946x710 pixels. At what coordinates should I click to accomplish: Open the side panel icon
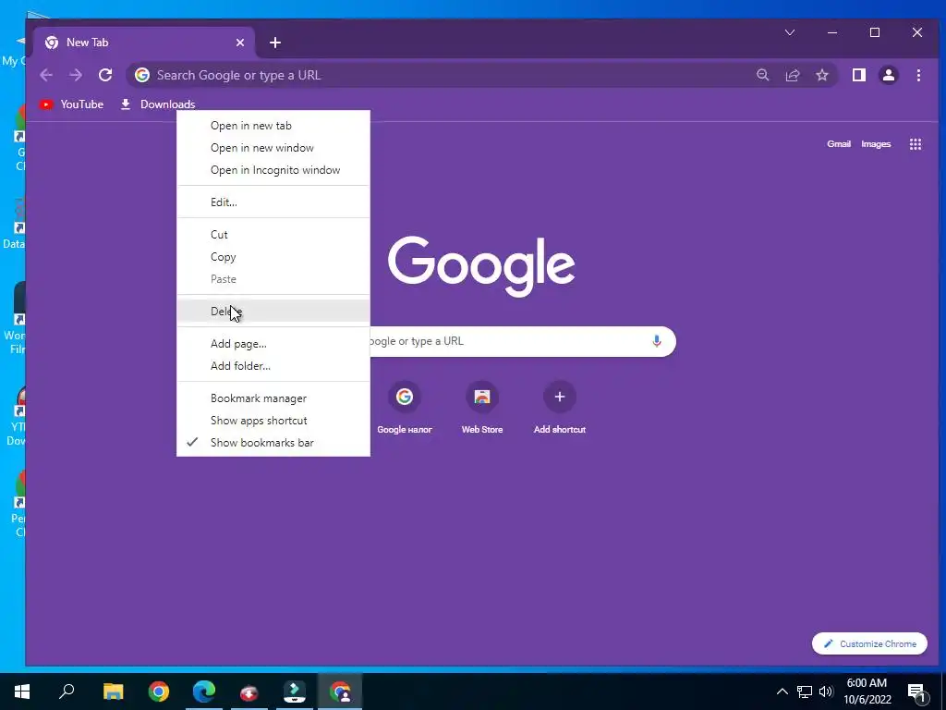(858, 75)
